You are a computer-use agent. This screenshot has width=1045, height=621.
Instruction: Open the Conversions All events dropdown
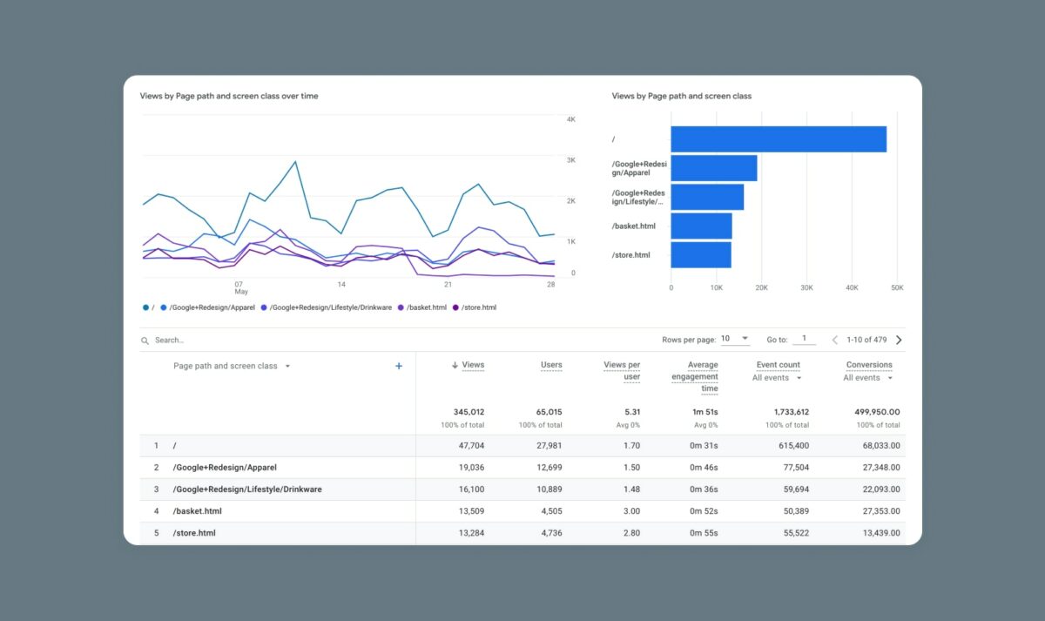click(x=867, y=377)
